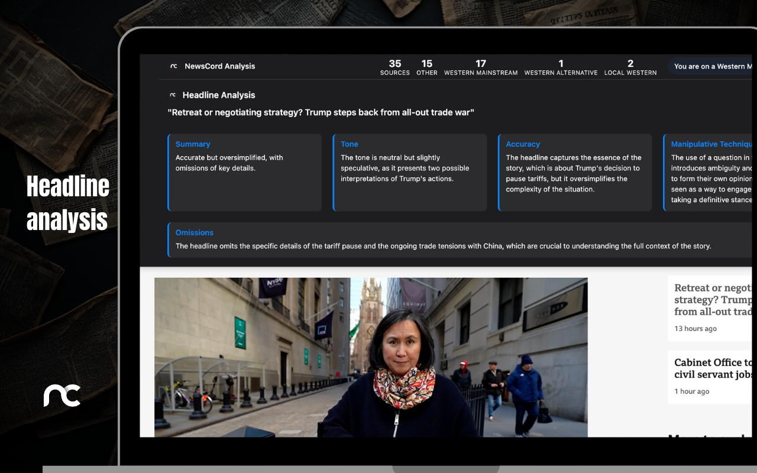Open the 17 Western Mainstream stat
This screenshot has height=473, width=757.
tap(481, 67)
